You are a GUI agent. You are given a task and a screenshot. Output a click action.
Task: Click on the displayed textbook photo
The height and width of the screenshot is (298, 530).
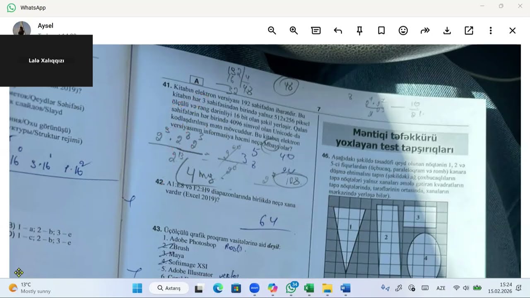(265, 161)
